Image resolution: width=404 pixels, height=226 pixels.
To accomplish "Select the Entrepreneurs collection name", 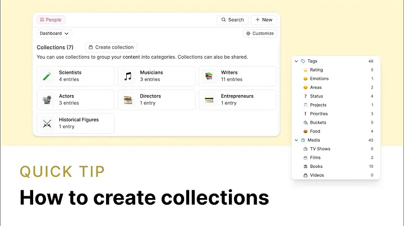I will point(237,96).
